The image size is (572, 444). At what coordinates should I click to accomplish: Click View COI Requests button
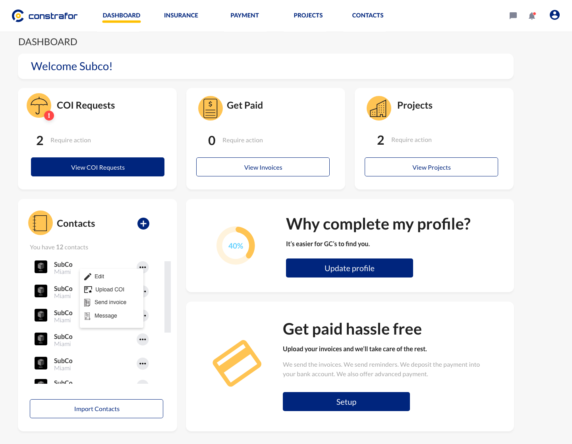click(x=98, y=167)
